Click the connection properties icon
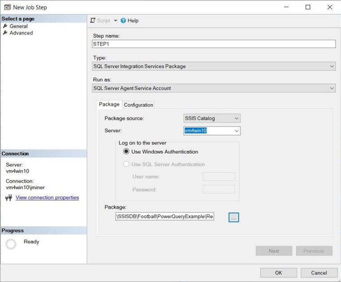The width and height of the screenshot is (341, 282). pyautogui.click(x=8, y=198)
